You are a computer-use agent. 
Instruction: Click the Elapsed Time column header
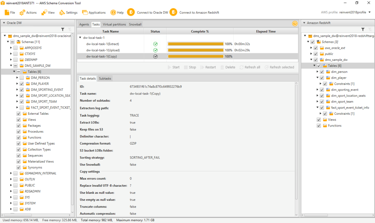[266, 31]
